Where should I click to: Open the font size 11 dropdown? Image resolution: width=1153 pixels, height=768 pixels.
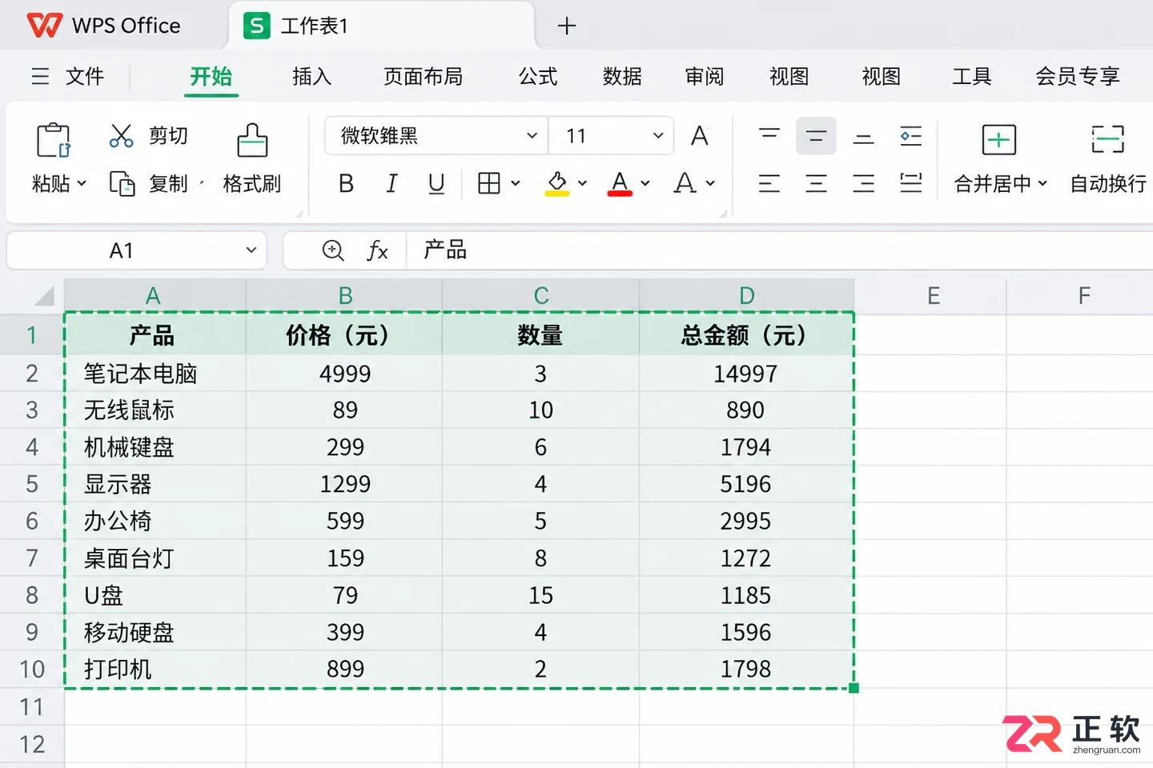(x=658, y=136)
